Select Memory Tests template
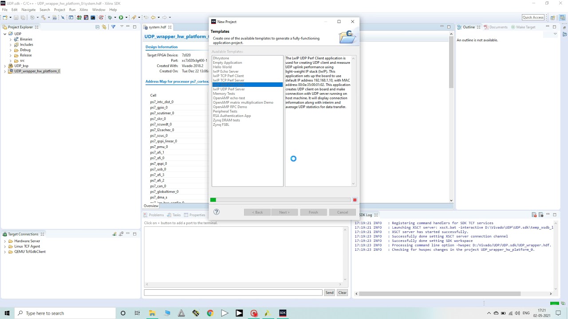This screenshot has height=319, width=568. [x=224, y=93]
